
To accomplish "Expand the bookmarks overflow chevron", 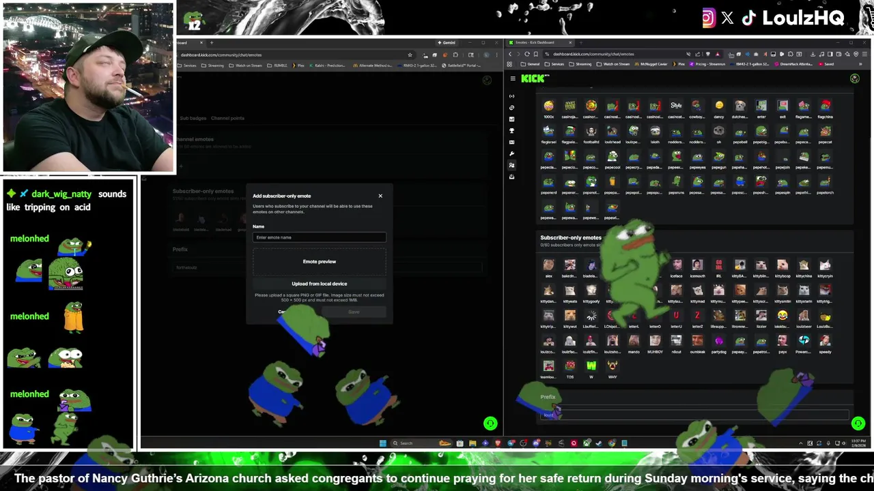I will (860, 64).
